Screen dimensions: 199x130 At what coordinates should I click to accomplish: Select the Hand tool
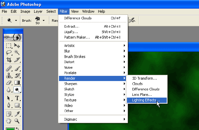(x=9, y=121)
